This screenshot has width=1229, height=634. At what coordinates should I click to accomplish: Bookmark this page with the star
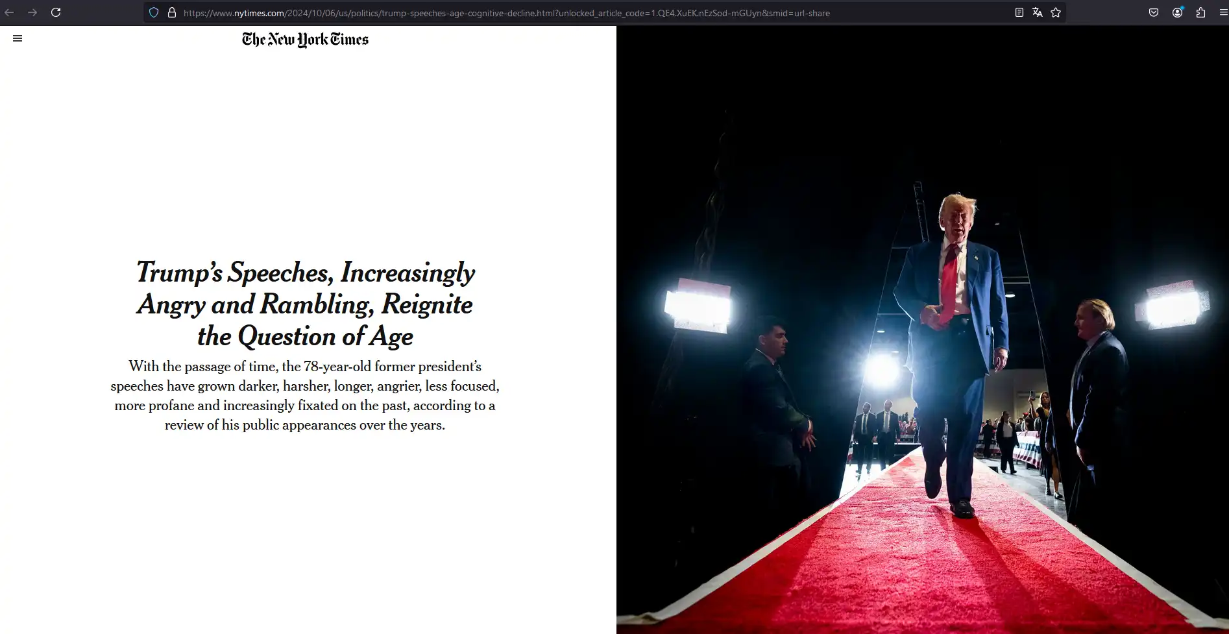pyautogui.click(x=1056, y=12)
